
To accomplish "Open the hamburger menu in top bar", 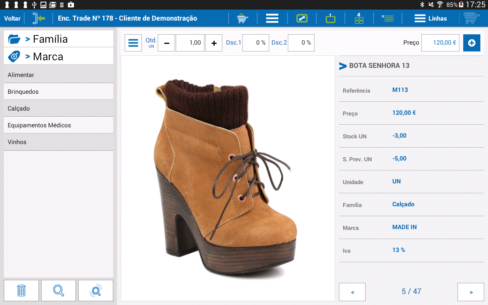I will coord(272,18).
